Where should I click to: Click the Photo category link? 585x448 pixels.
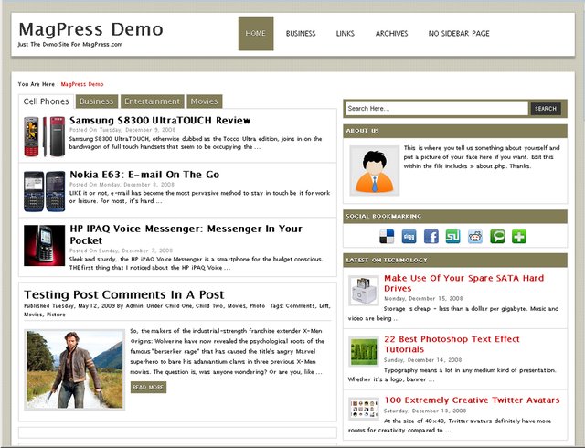258,306
